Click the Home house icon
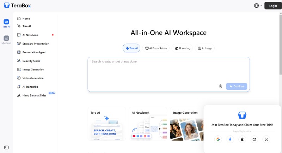The width and height of the screenshot is (282, 153). tap(19, 19)
